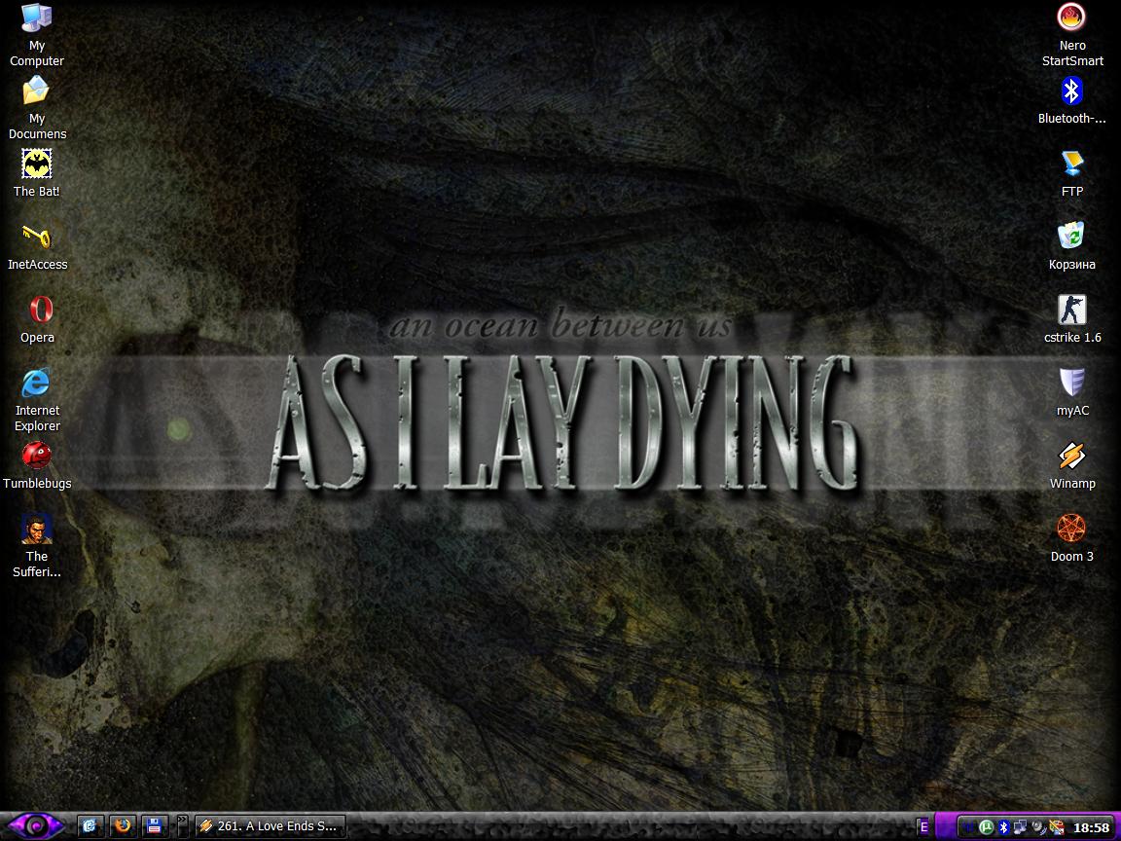Screen dimensions: 1121x841
Task: Expand the quick launch overflow chevron
Action: [182, 825]
